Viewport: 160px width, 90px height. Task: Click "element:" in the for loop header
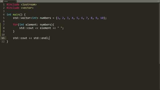[x=32, y=24]
